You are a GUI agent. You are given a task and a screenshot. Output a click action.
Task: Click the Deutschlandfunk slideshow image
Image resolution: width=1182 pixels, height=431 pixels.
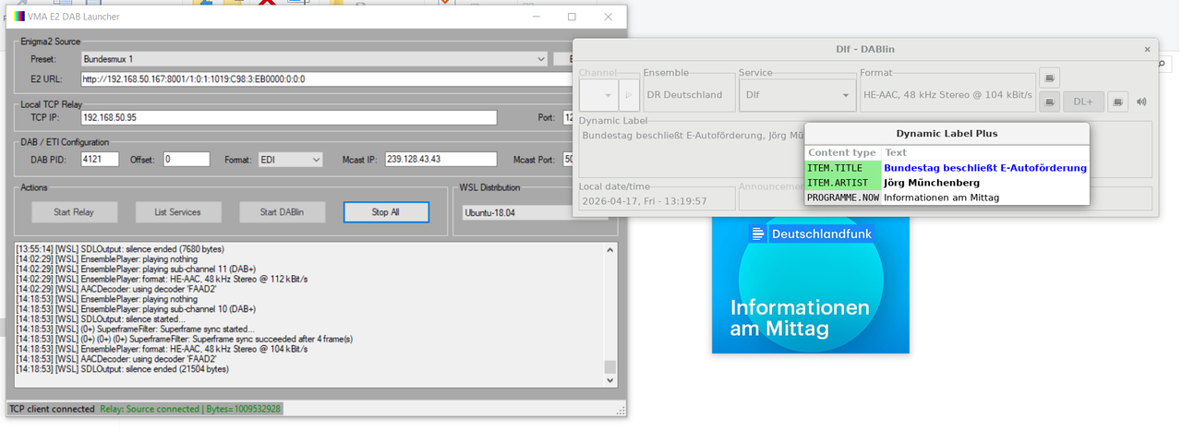[811, 286]
